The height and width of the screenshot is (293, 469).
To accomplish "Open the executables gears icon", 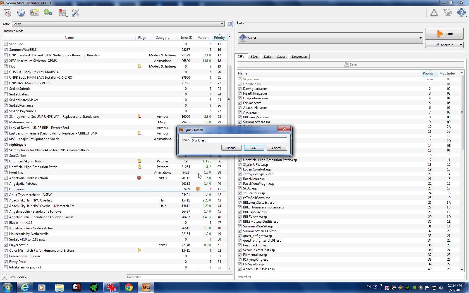I will 48,13.
